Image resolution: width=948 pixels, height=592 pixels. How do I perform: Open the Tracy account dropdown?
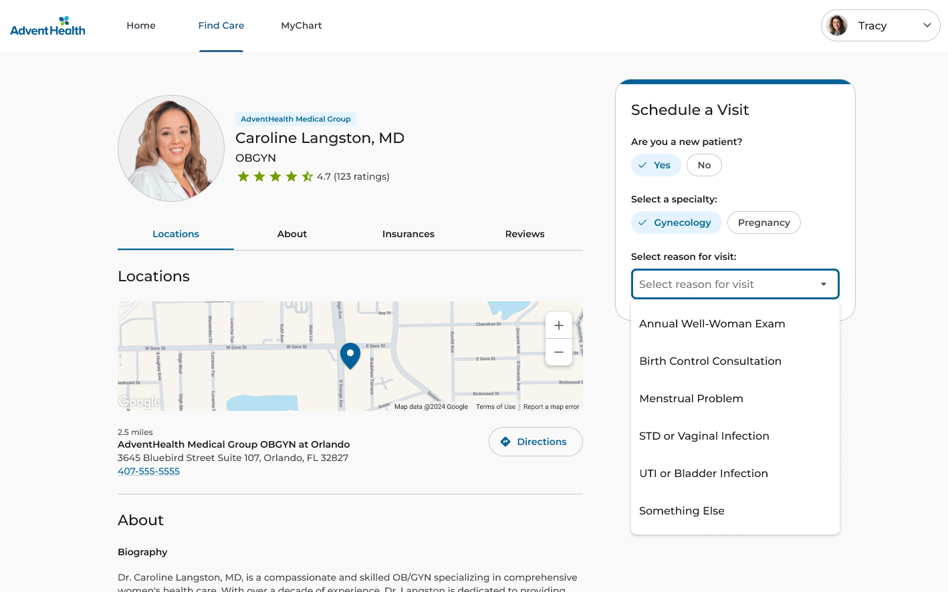tap(880, 25)
